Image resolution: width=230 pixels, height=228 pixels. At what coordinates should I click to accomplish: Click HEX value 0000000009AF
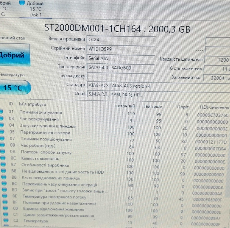[206, 218]
